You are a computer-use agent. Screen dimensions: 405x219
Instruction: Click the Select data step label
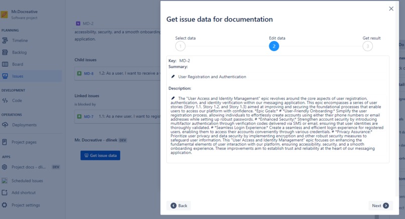(185, 38)
